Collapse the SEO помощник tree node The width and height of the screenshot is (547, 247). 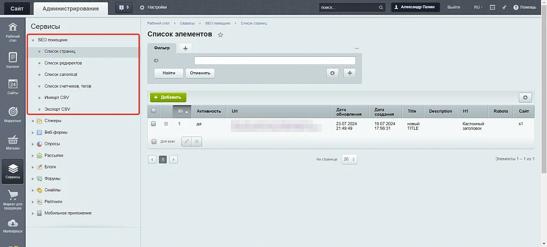click(33, 40)
